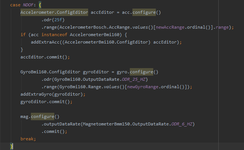This screenshot has width=244, height=150.
Task: Click configure in the mag.configure() call
Action: tap(42, 117)
